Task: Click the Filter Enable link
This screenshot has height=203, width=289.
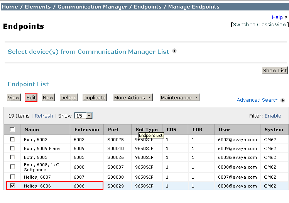Action: (x=272, y=116)
